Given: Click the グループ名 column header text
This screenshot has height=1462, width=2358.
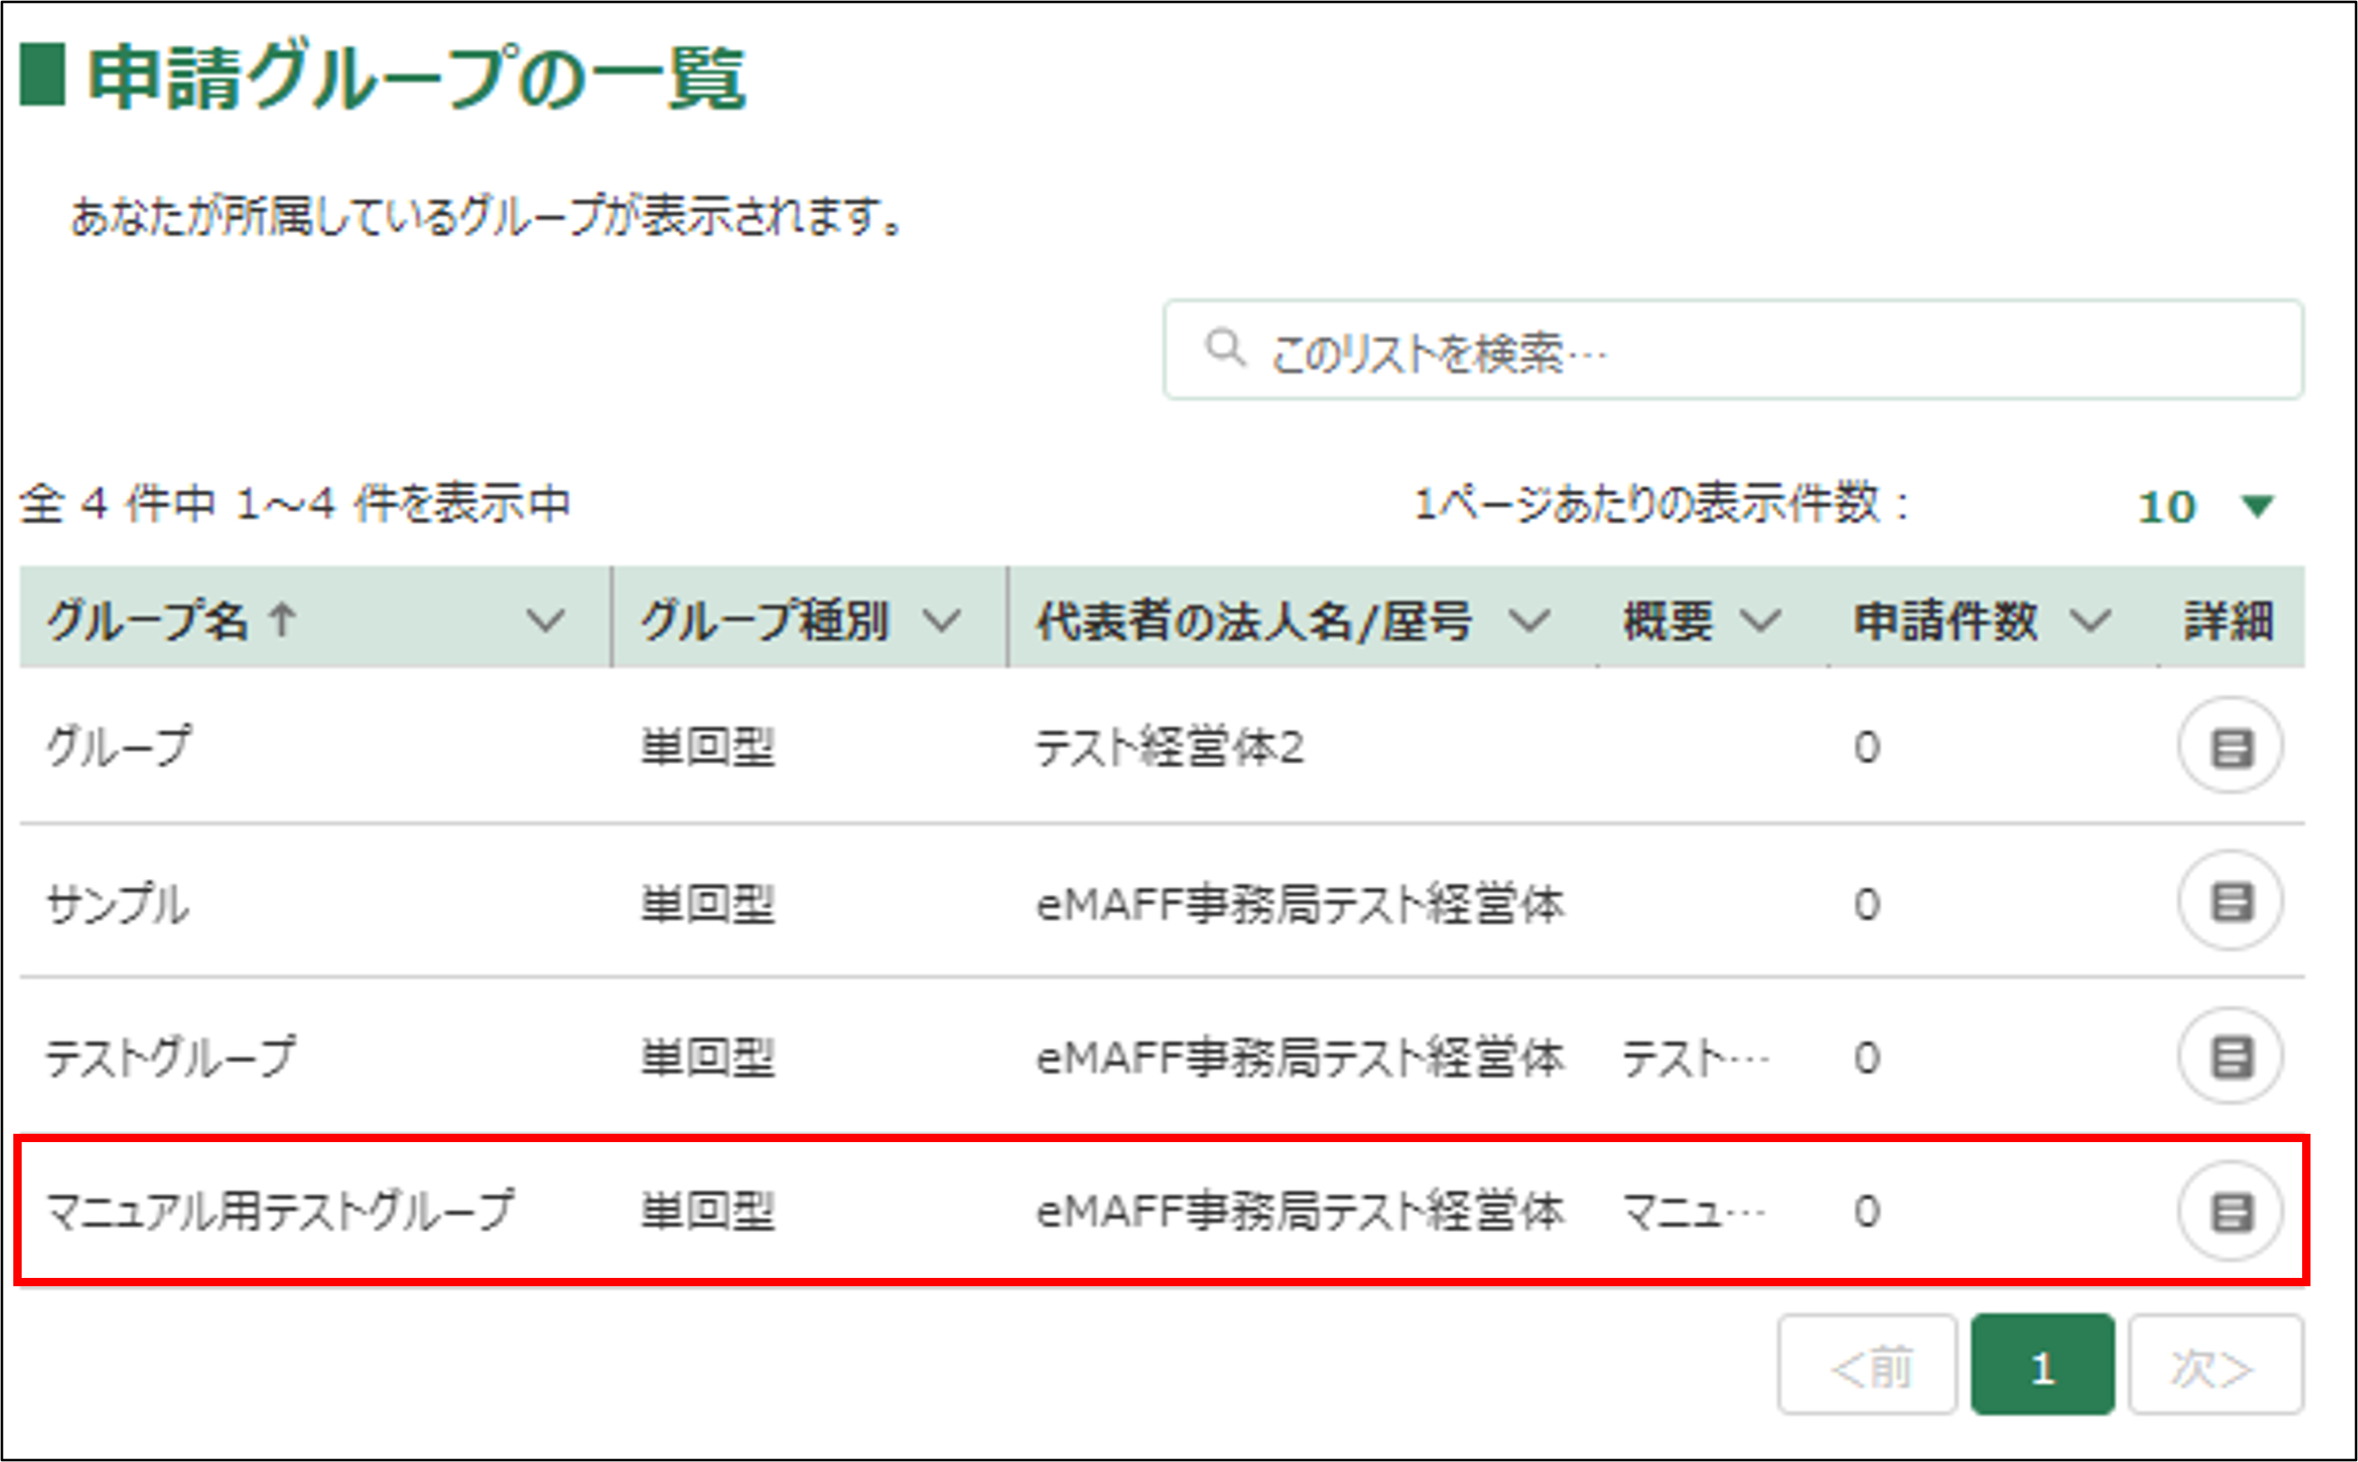Looking at the screenshot, I should (147, 620).
